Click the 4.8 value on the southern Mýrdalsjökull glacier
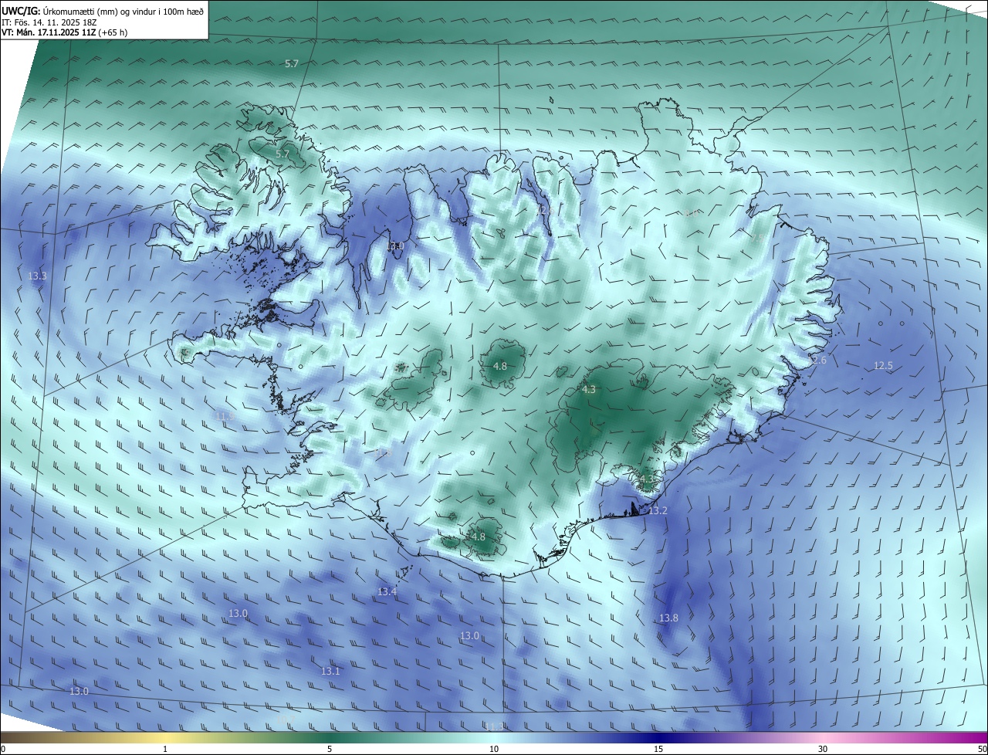 [x=479, y=537]
